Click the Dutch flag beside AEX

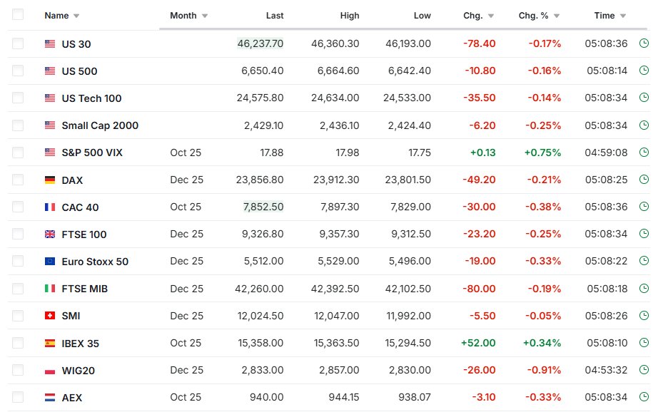click(x=50, y=397)
